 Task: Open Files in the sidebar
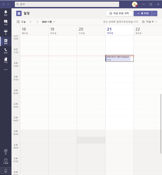click(x=6, y=60)
